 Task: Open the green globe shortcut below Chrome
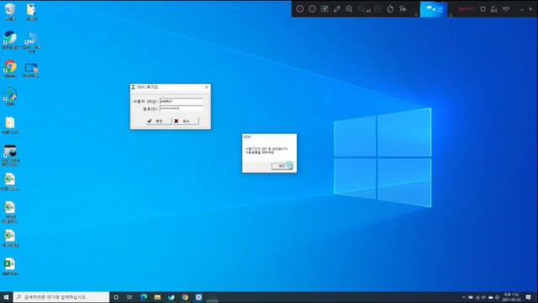pos(10,97)
